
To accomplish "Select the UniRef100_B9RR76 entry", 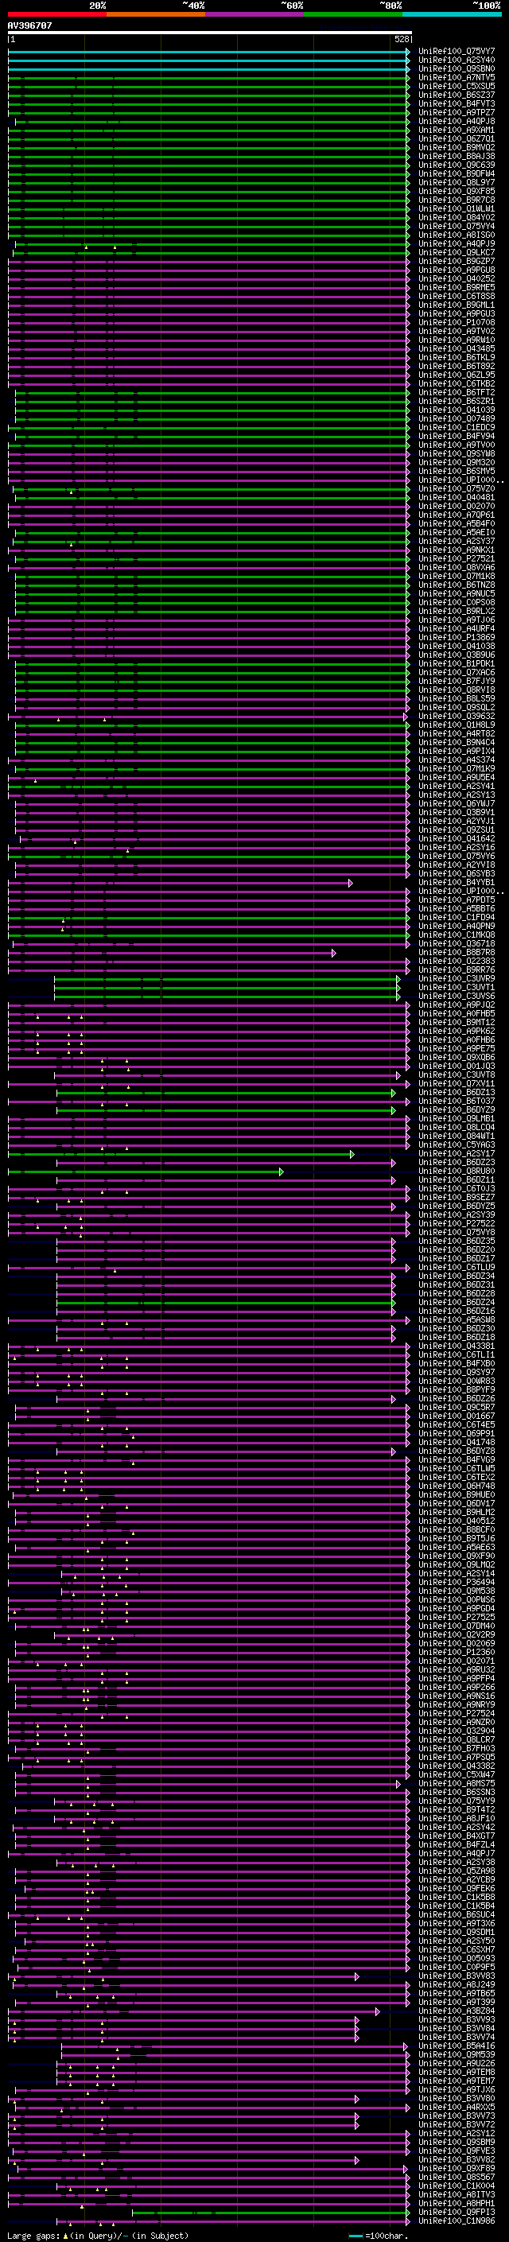I will coord(457,969).
